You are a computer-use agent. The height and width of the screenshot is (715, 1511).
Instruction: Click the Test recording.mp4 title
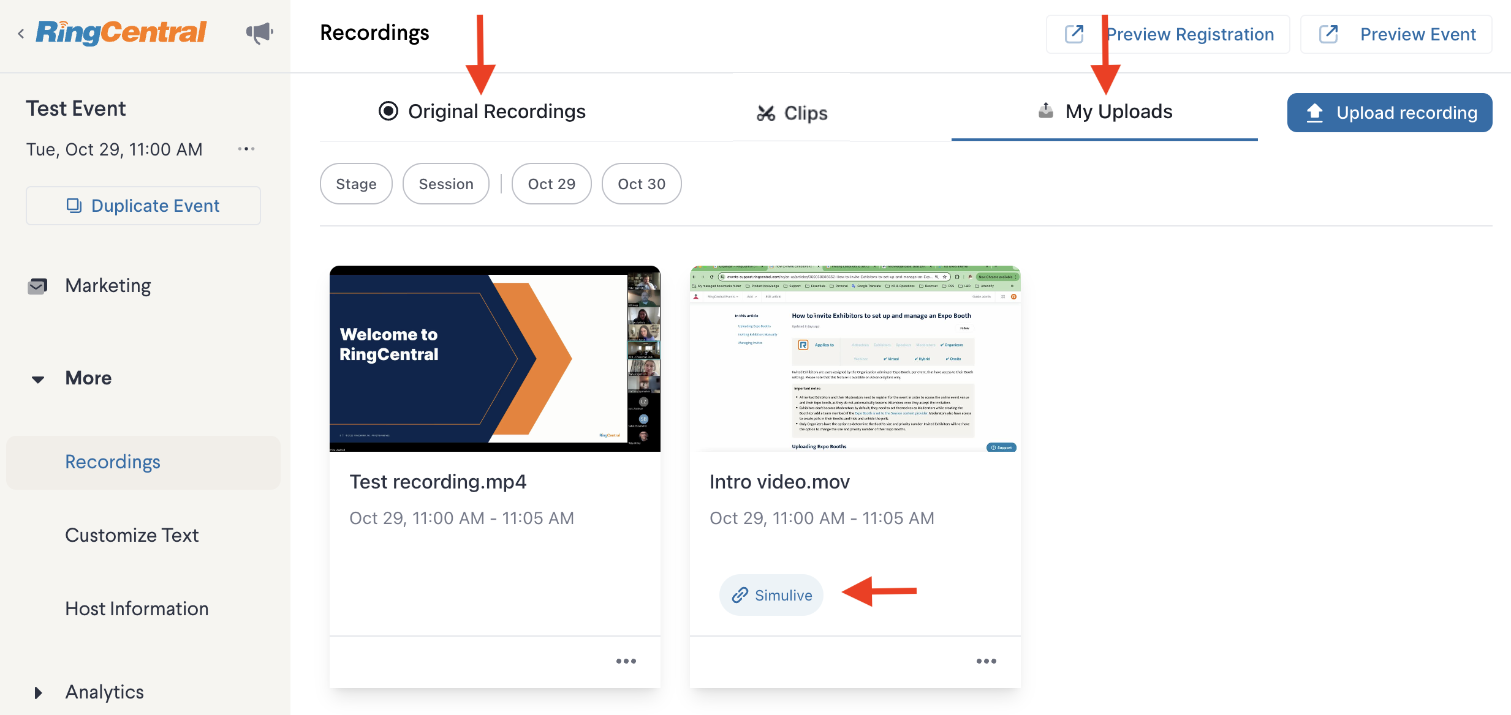tap(438, 482)
